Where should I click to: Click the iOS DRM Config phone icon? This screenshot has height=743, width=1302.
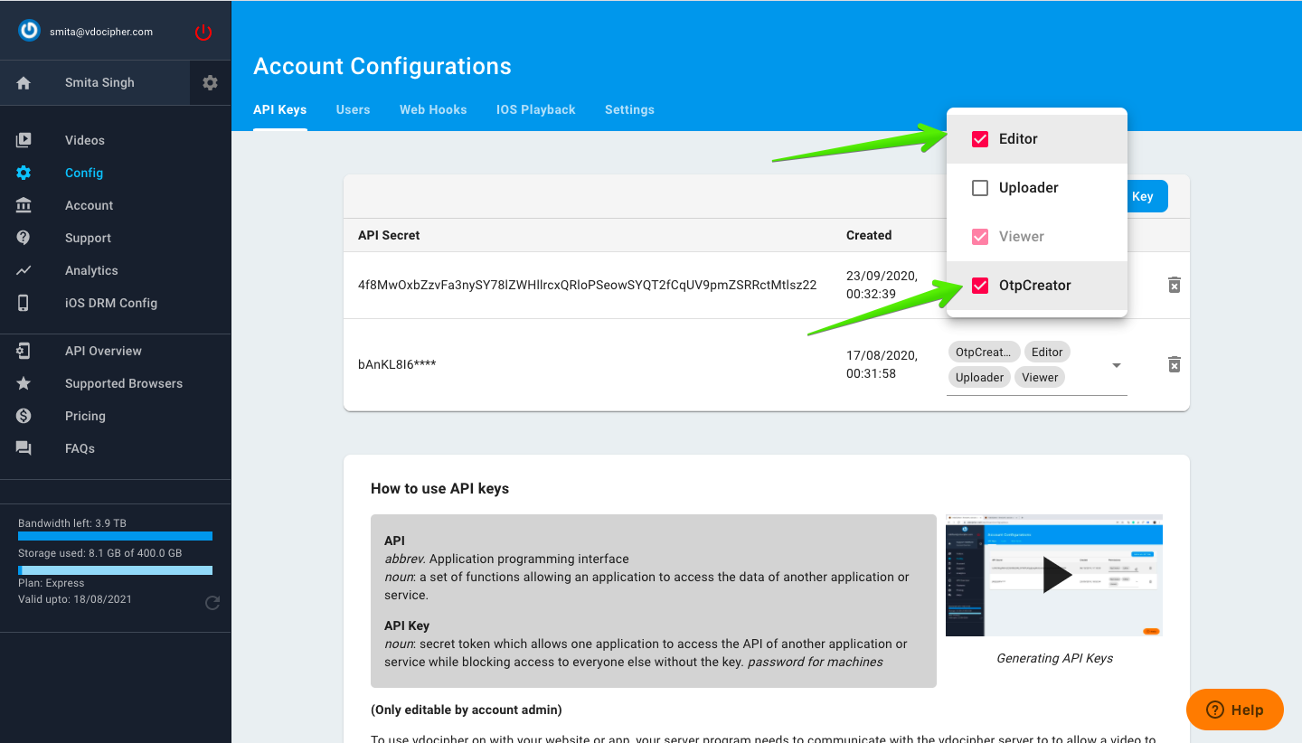[24, 303]
